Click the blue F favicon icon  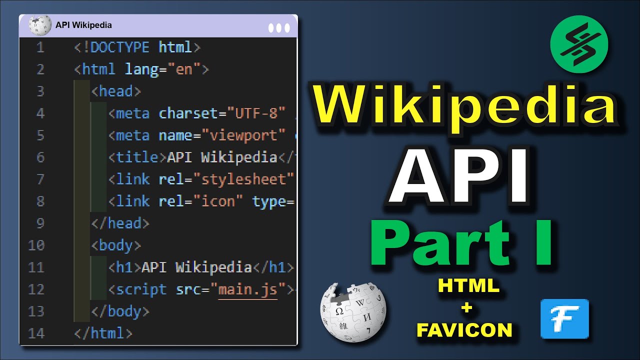[564, 319]
